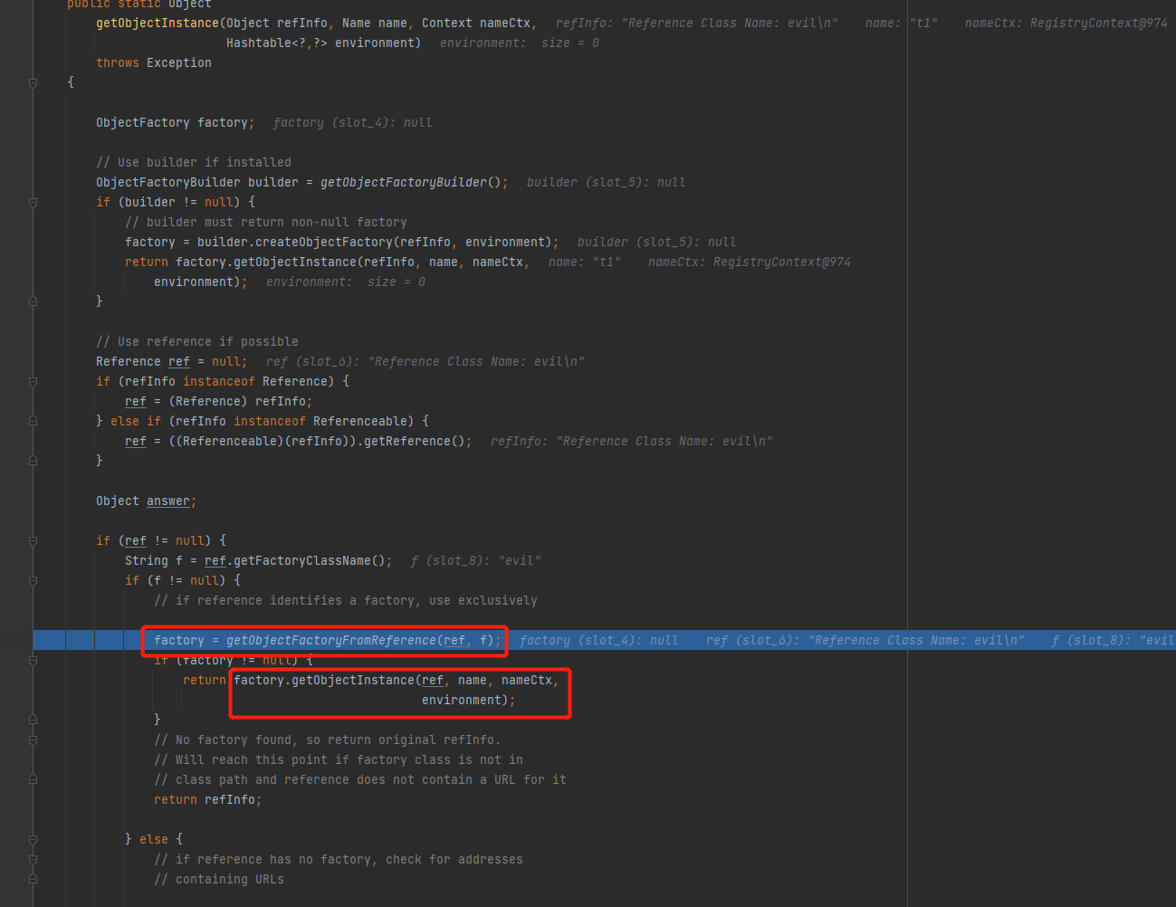Fold the 'else if (refInfo instanceof Referenceable)' block
This screenshot has width=1176, height=907.
coord(33,421)
